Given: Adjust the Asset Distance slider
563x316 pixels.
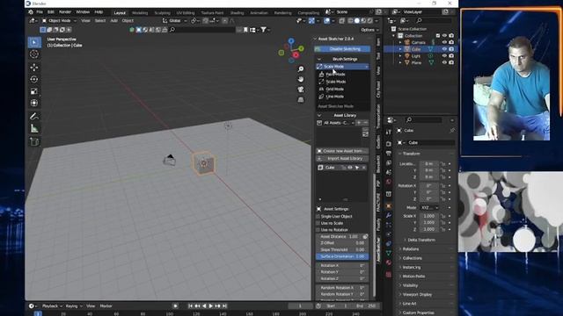Looking at the screenshot, I should coord(339,237).
